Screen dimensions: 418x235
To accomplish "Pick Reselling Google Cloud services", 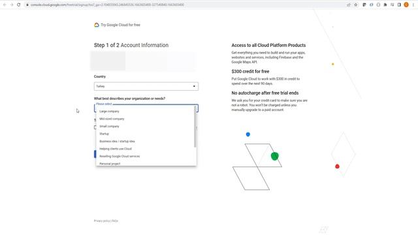I will coord(146,156).
